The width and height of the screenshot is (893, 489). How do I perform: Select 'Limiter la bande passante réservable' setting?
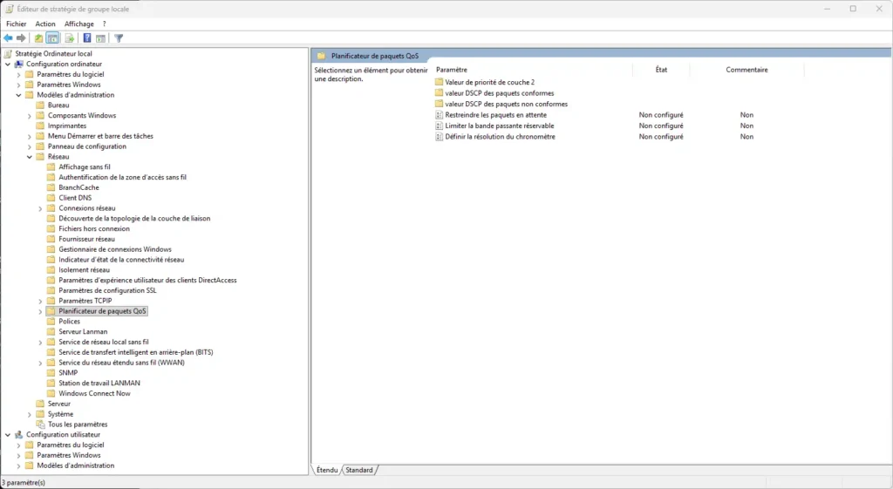(499, 126)
